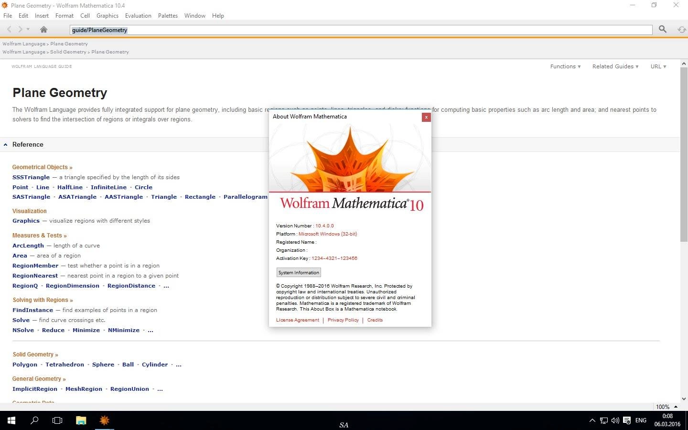
Task: Open the Circle function link
Action: (x=143, y=187)
